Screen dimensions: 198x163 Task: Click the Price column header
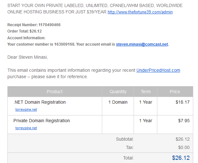pos(175,92)
